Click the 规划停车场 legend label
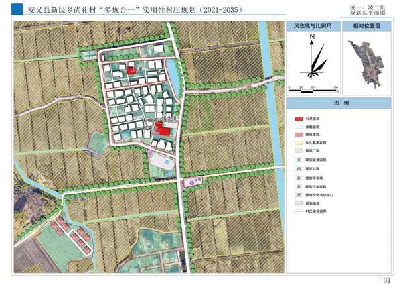 click(x=315, y=178)
